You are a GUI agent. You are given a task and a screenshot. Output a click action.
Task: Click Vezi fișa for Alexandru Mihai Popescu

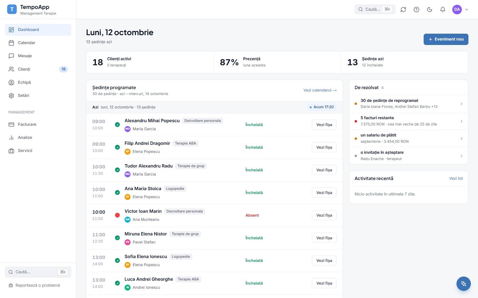324,125
